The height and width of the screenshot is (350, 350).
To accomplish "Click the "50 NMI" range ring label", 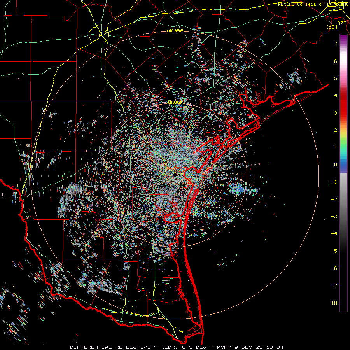I will click(x=175, y=103).
